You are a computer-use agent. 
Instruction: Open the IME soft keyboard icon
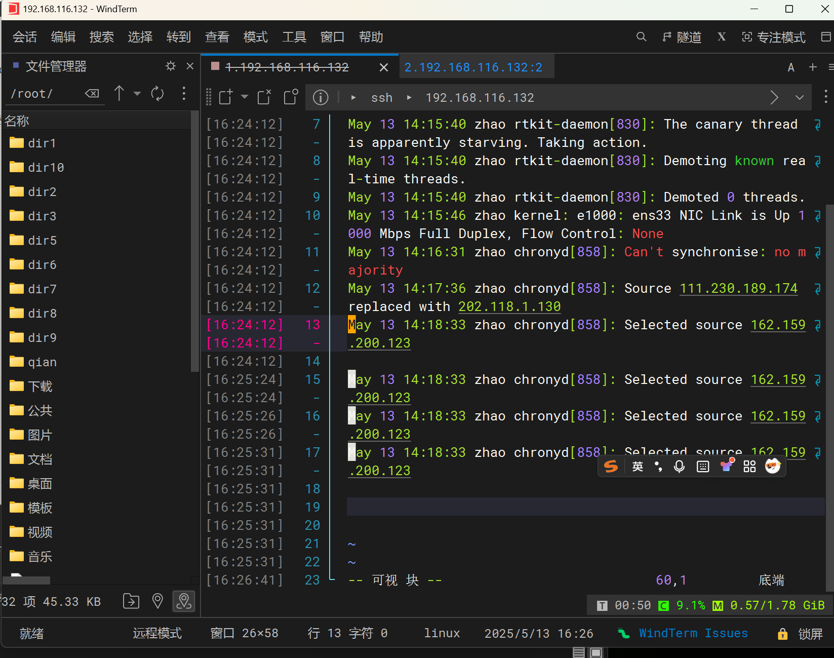pos(703,467)
